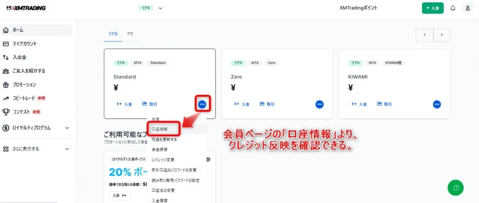Click 入金 on KIWAMI account card
This screenshot has width=479, height=203.
(359, 104)
